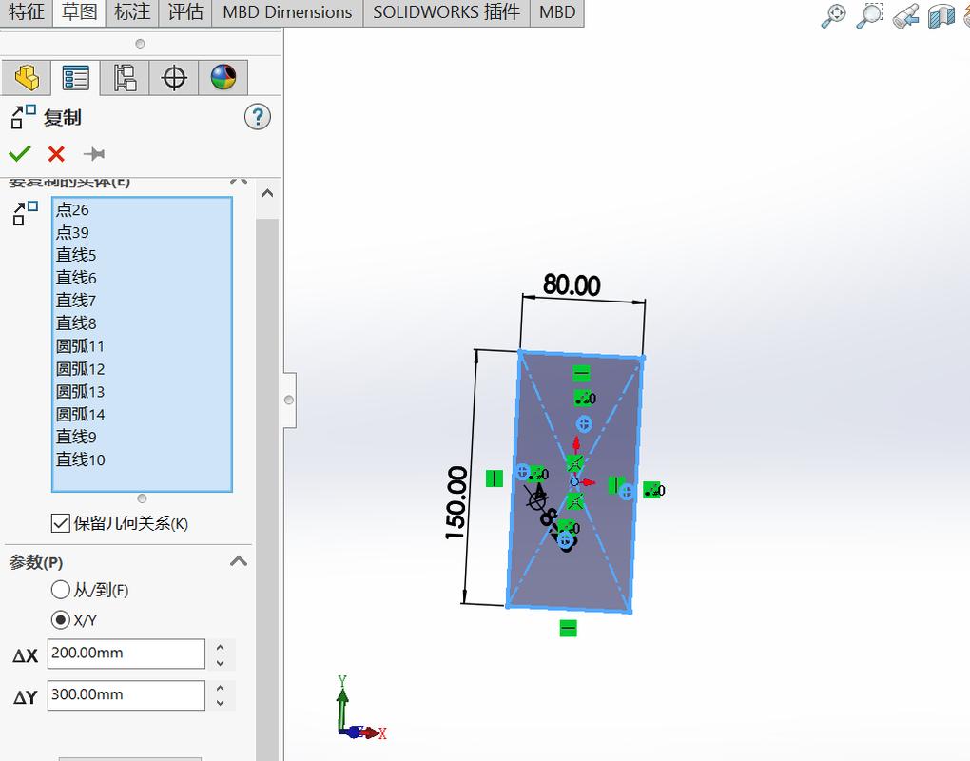Decrease ΔY value using stepper arrows
The width and height of the screenshot is (970, 761).
pyautogui.click(x=222, y=701)
